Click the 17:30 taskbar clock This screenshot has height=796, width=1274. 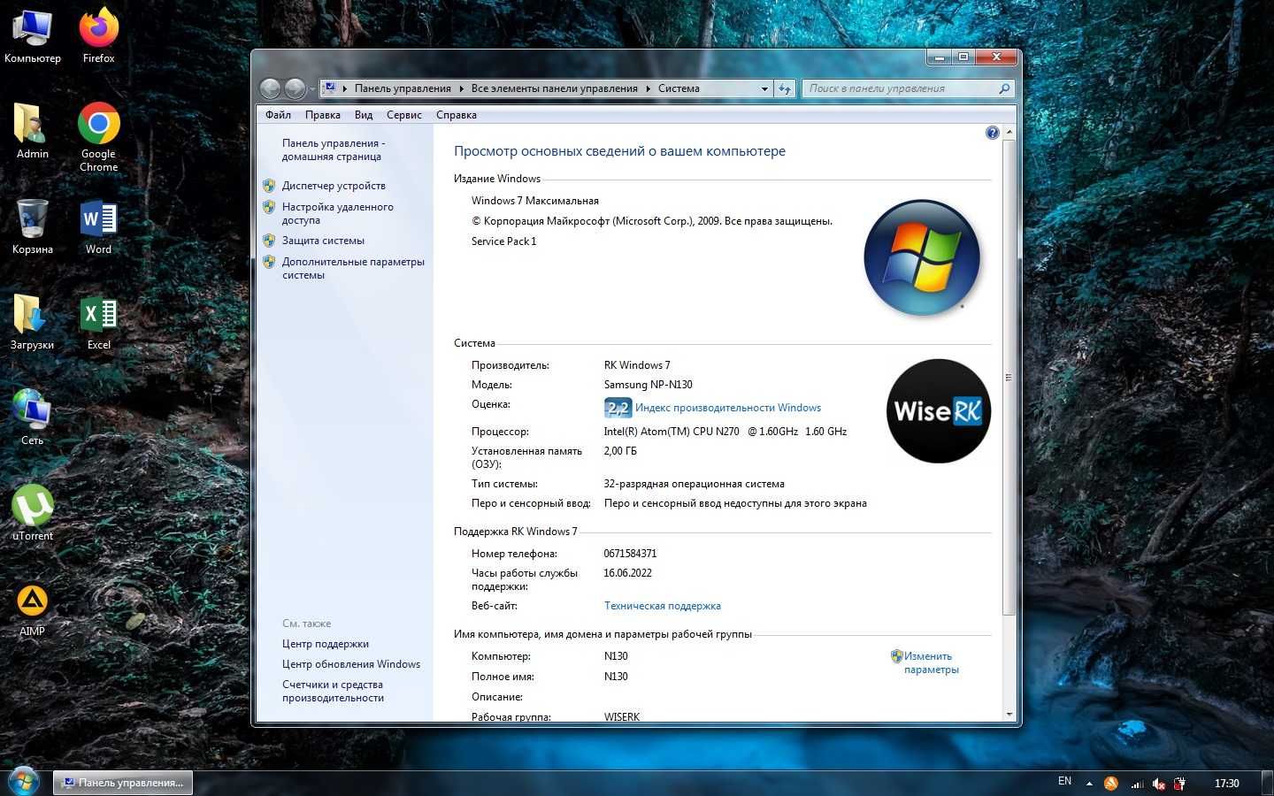pos(1226,783)
